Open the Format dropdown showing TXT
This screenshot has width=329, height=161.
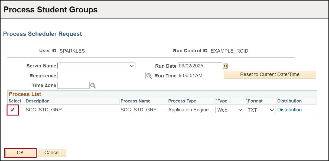point(260,110)
